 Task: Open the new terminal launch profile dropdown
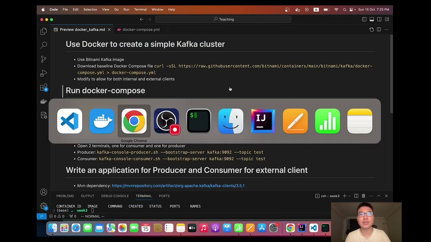coord(349,196)
